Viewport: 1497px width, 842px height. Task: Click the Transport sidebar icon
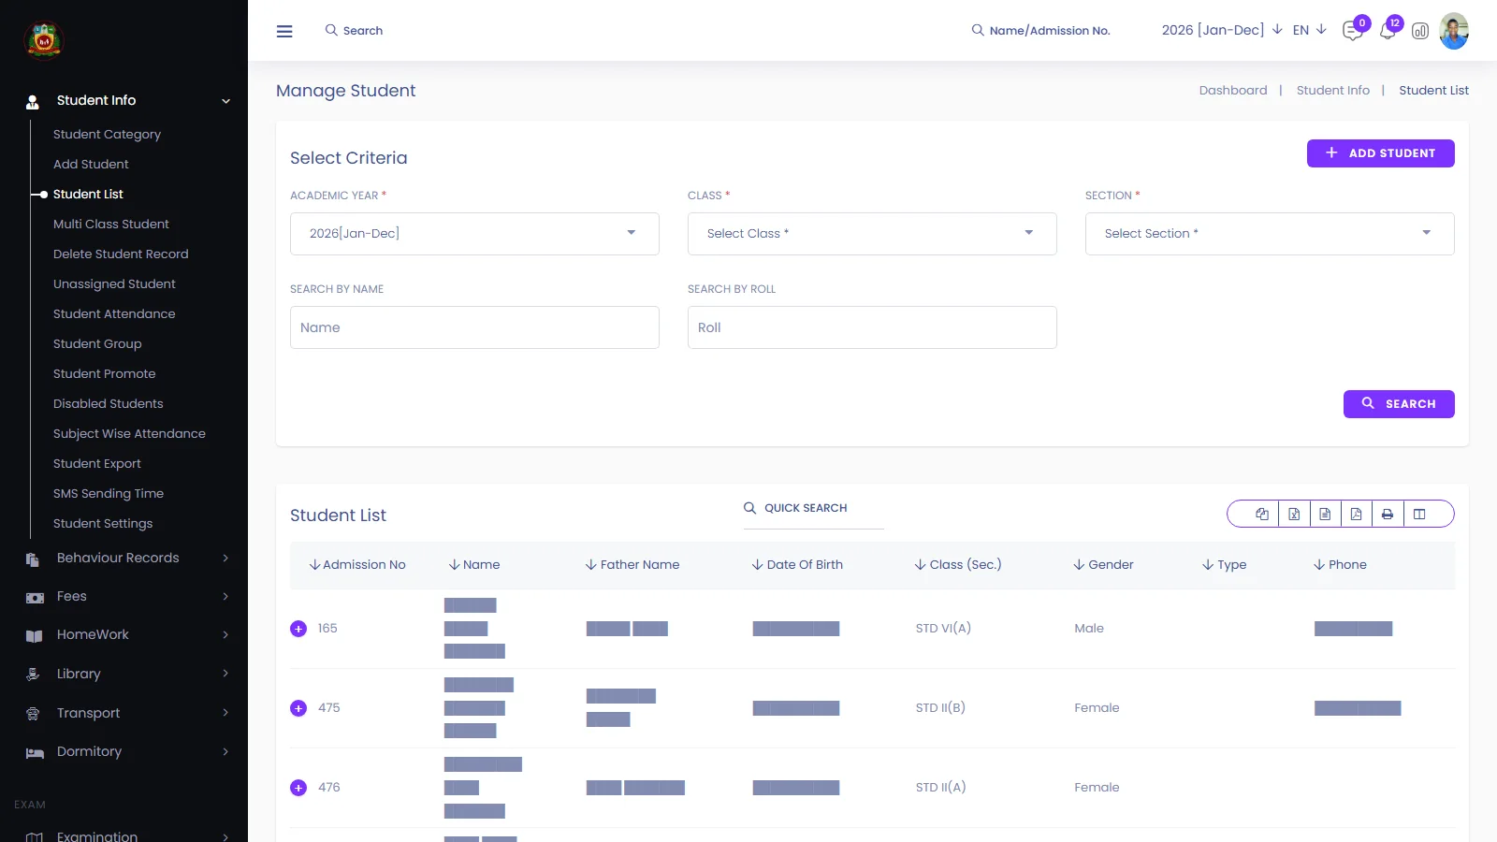tap(33, 714)
